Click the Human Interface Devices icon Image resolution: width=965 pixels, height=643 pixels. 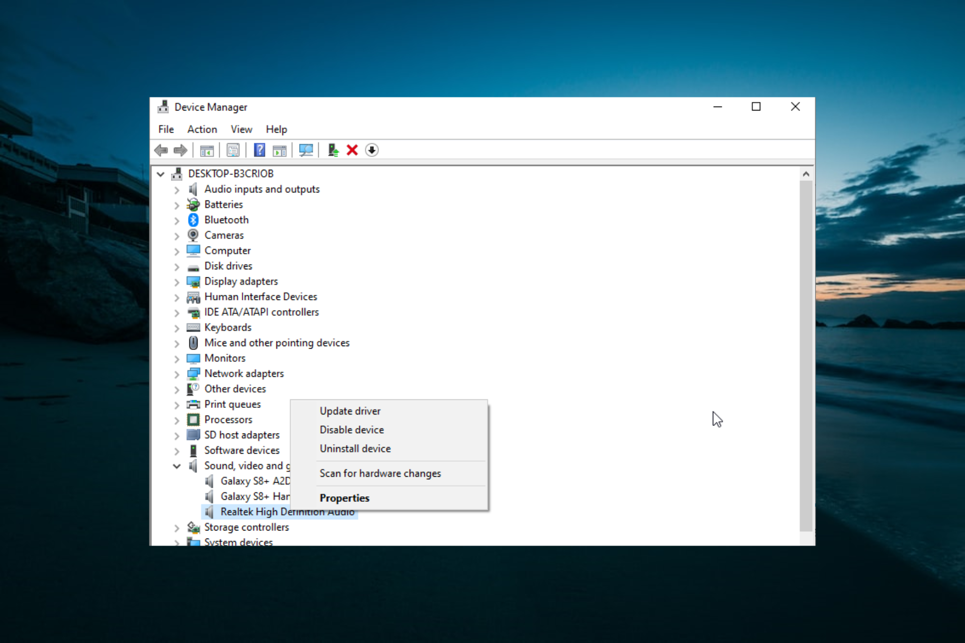coord(193,297)
